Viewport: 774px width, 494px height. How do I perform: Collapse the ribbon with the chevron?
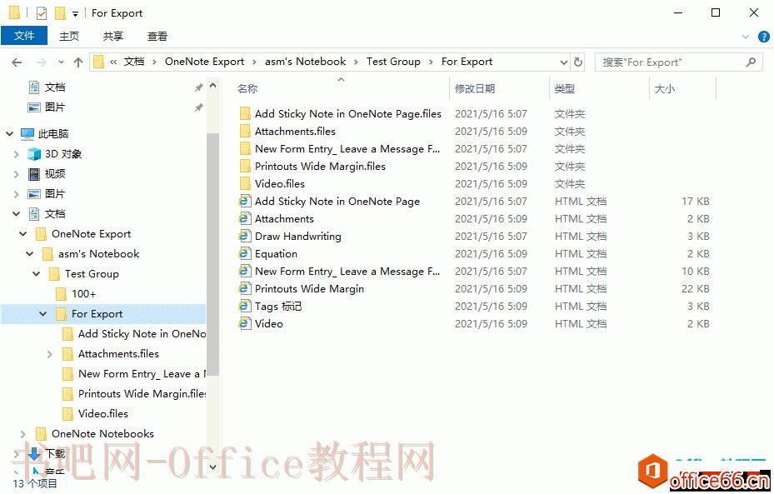pyautogui.click(x=746, y=37)
